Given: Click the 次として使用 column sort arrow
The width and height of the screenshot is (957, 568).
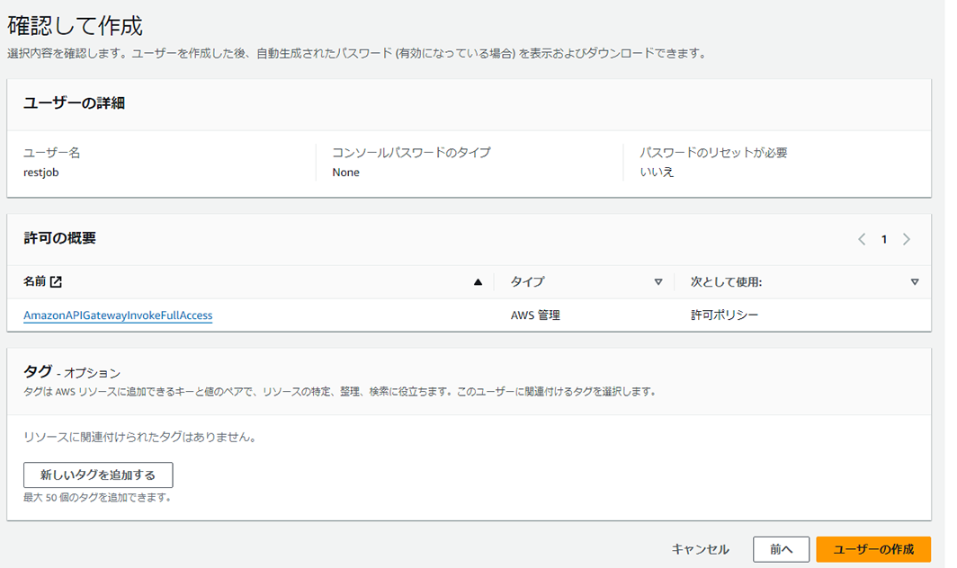Looking at the screenshot, I should pos(915,282).
